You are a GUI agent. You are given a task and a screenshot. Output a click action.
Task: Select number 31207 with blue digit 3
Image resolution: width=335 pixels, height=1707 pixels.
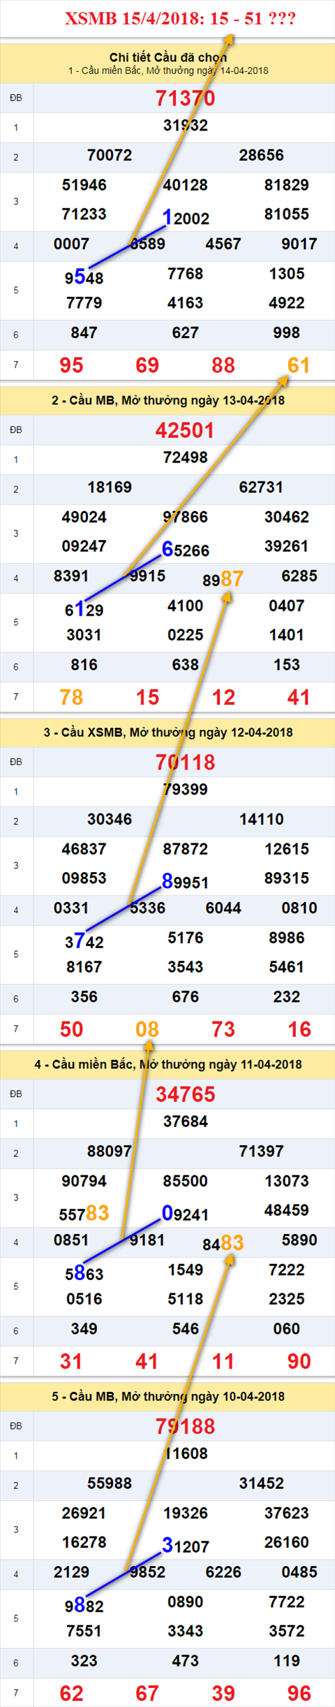186,1546
